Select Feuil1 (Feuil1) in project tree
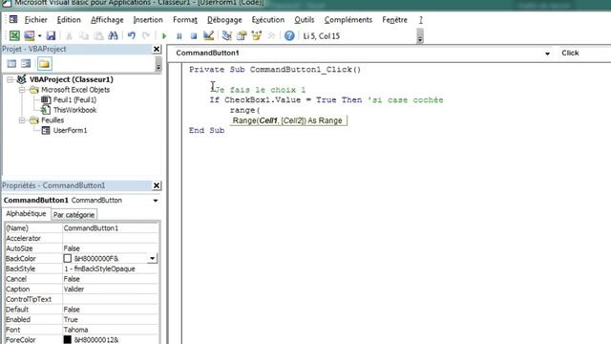This screenshot has width=611, height=344. (x=74, y=99)
